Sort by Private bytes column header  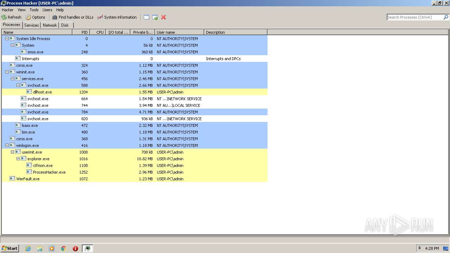click(142, 32)
